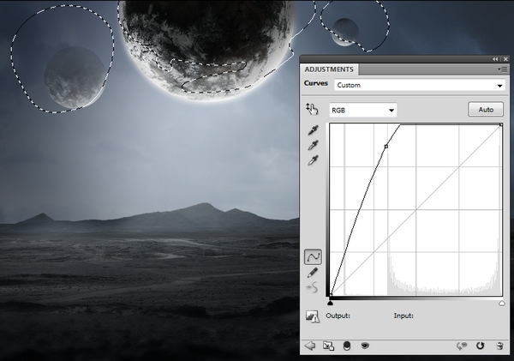This screenshot has width=514, height=361.
Task: Select the ADJUSTMENTS panel tab
Action: [331, 69]
